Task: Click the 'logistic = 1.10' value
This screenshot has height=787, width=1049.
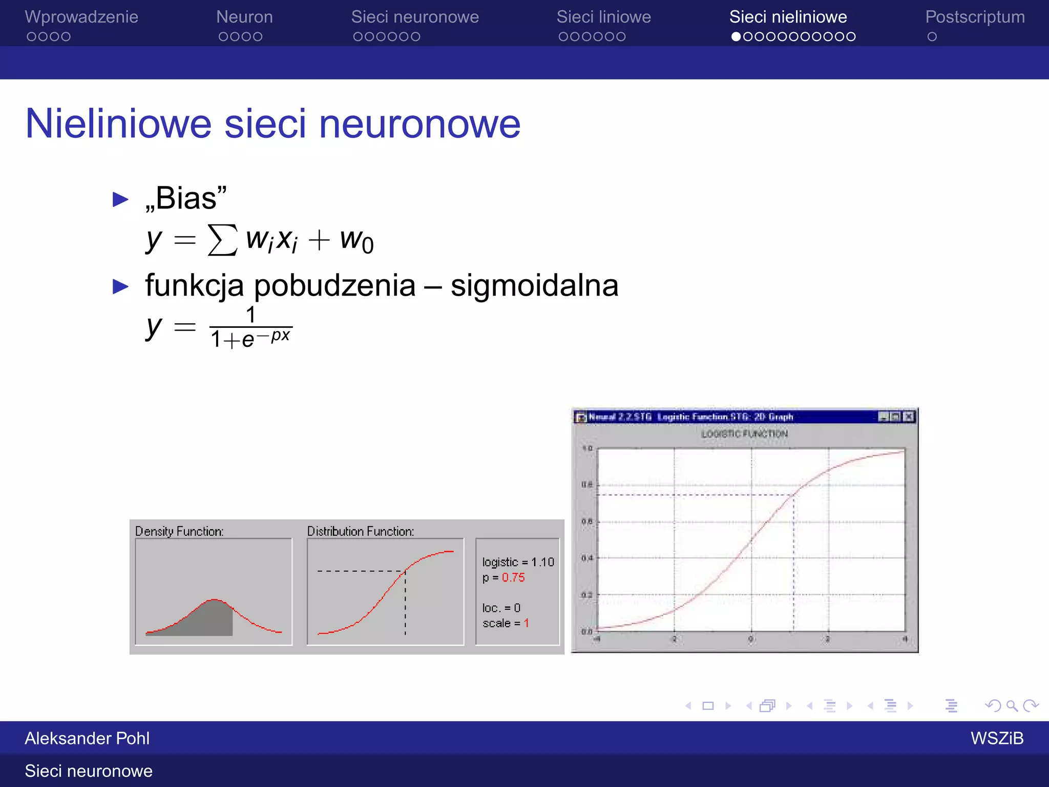Action: click(518, 562)
